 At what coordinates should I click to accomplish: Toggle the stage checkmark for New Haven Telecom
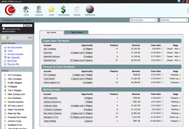pyautogui.click(x=180, y=113)
